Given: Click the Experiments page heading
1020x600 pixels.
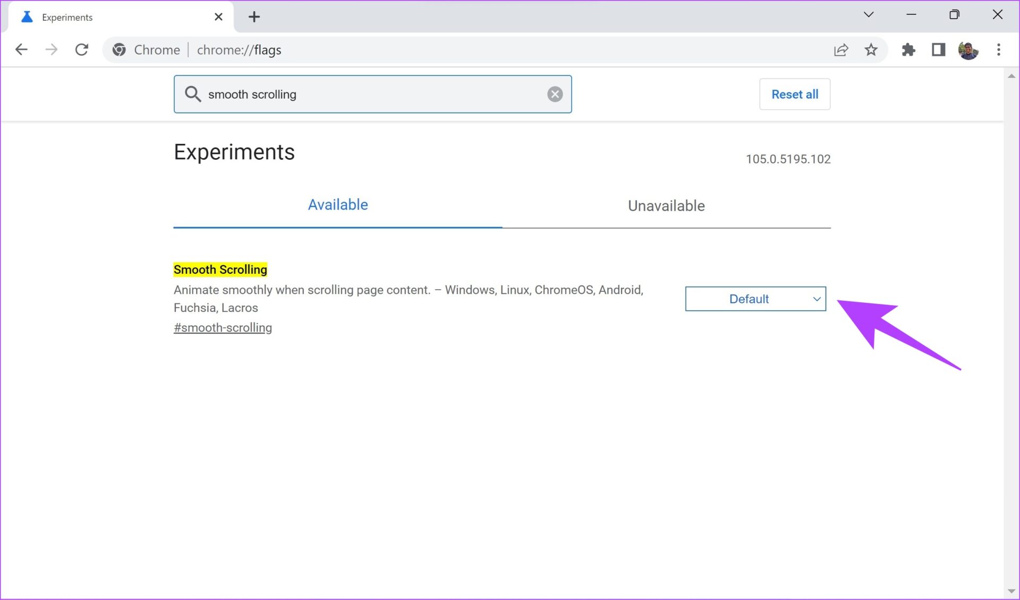Looking at the screenshot, I should point(234,152).
